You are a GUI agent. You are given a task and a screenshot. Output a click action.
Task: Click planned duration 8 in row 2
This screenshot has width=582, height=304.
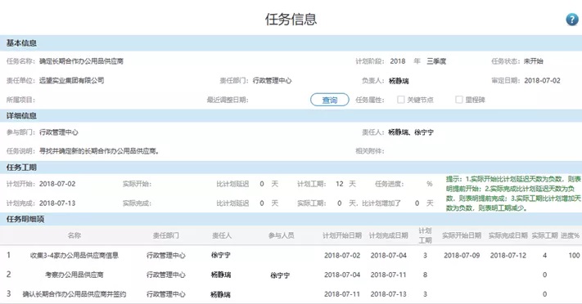[x=425, y=275]
